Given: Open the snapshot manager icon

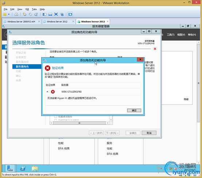Looking at the screenshot, I should click(x=36, y=15).
